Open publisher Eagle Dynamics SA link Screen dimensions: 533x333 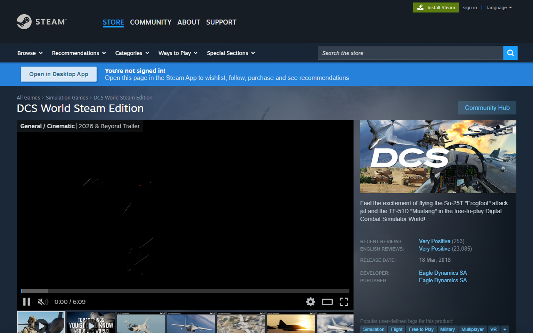[443, 280]
